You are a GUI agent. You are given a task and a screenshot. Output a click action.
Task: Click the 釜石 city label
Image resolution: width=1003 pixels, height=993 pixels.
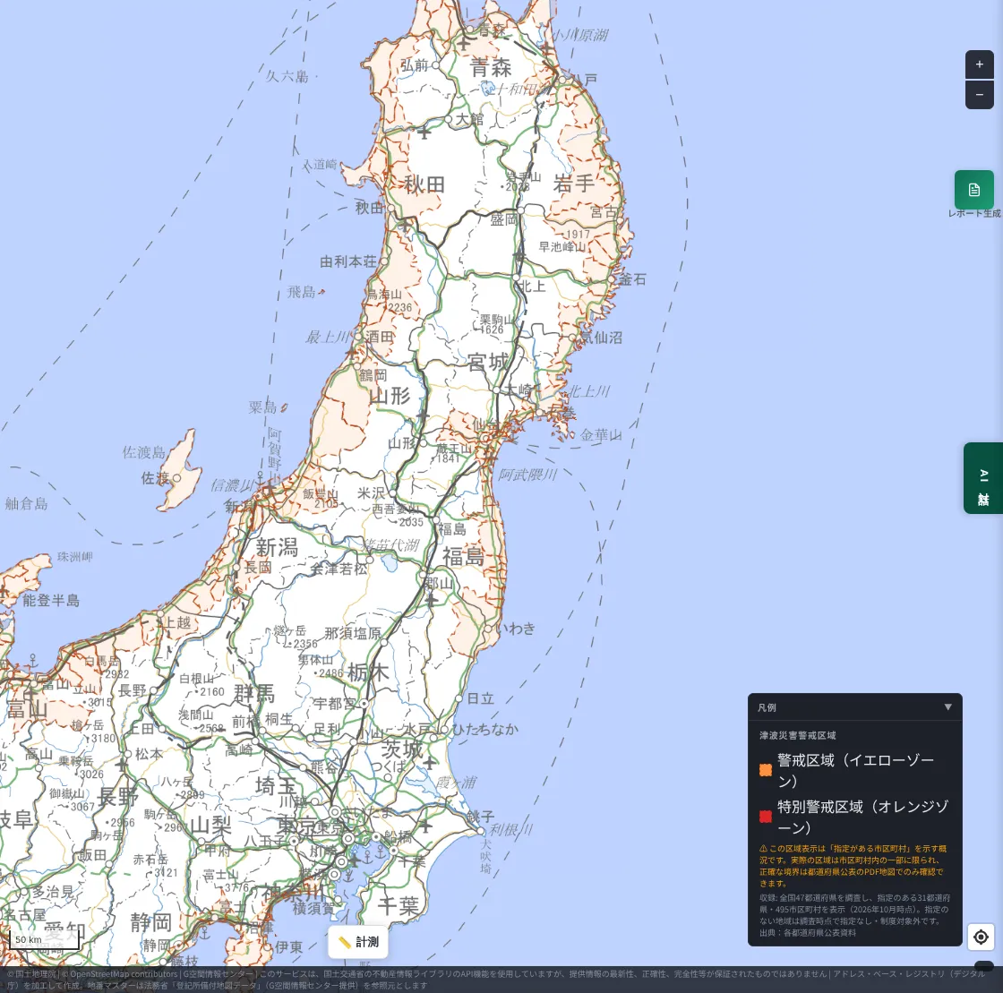[x=632, y=279]
